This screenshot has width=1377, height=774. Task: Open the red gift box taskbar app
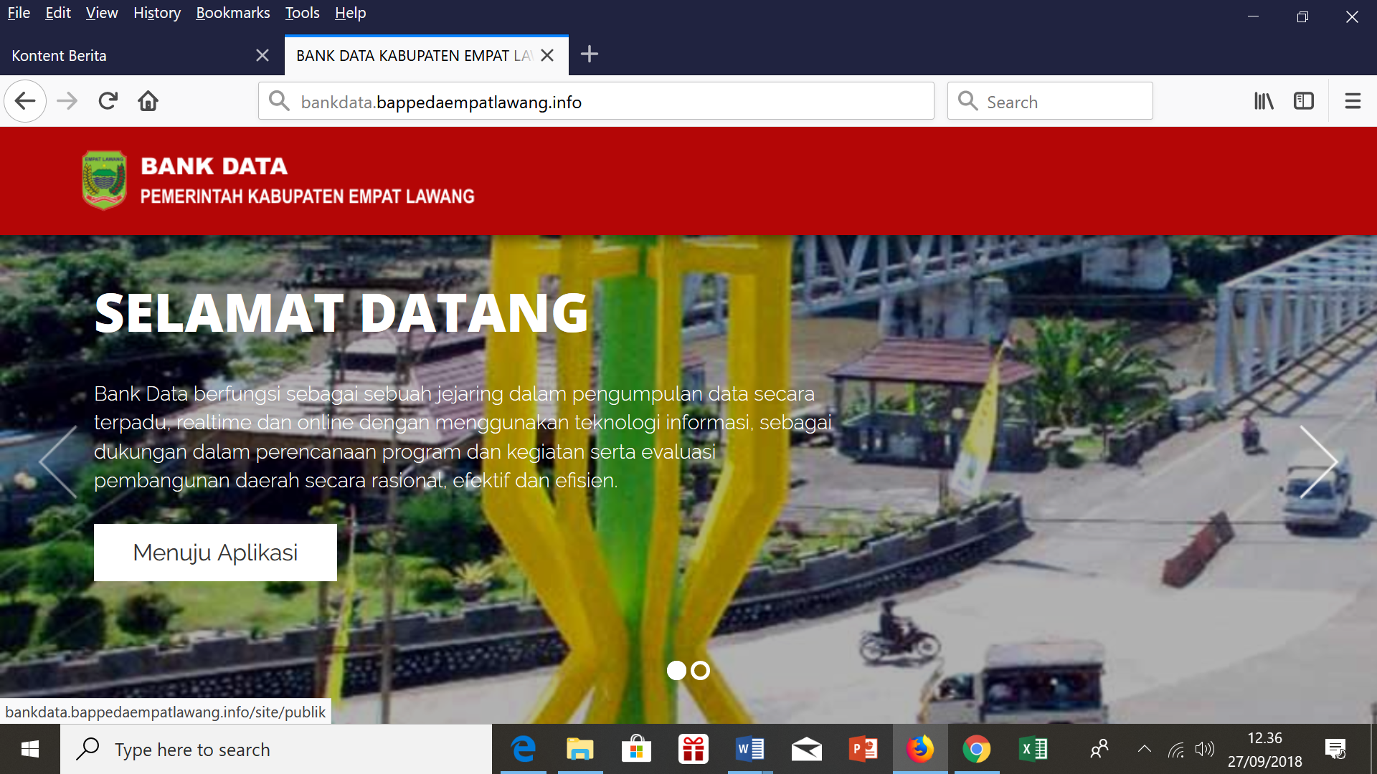tap(694, 750)
